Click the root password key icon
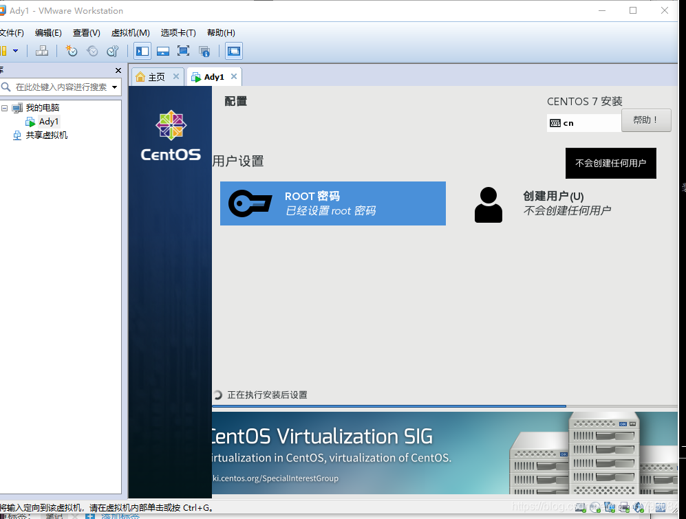 tap(250, 203)
